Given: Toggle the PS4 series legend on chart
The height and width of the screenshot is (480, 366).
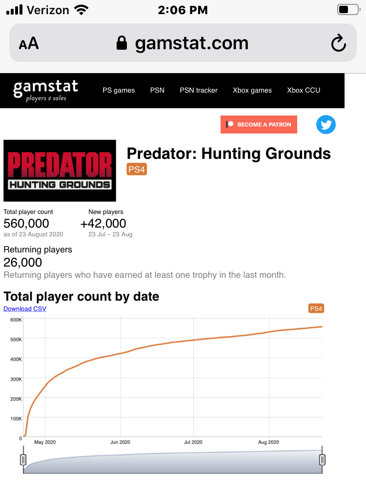Looking at the screenshot, I should 316,308.
